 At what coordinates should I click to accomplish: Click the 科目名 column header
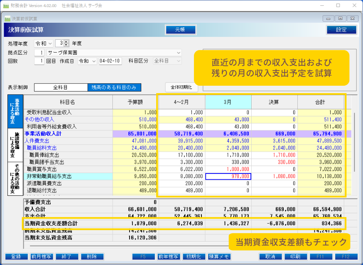point(68,102)
